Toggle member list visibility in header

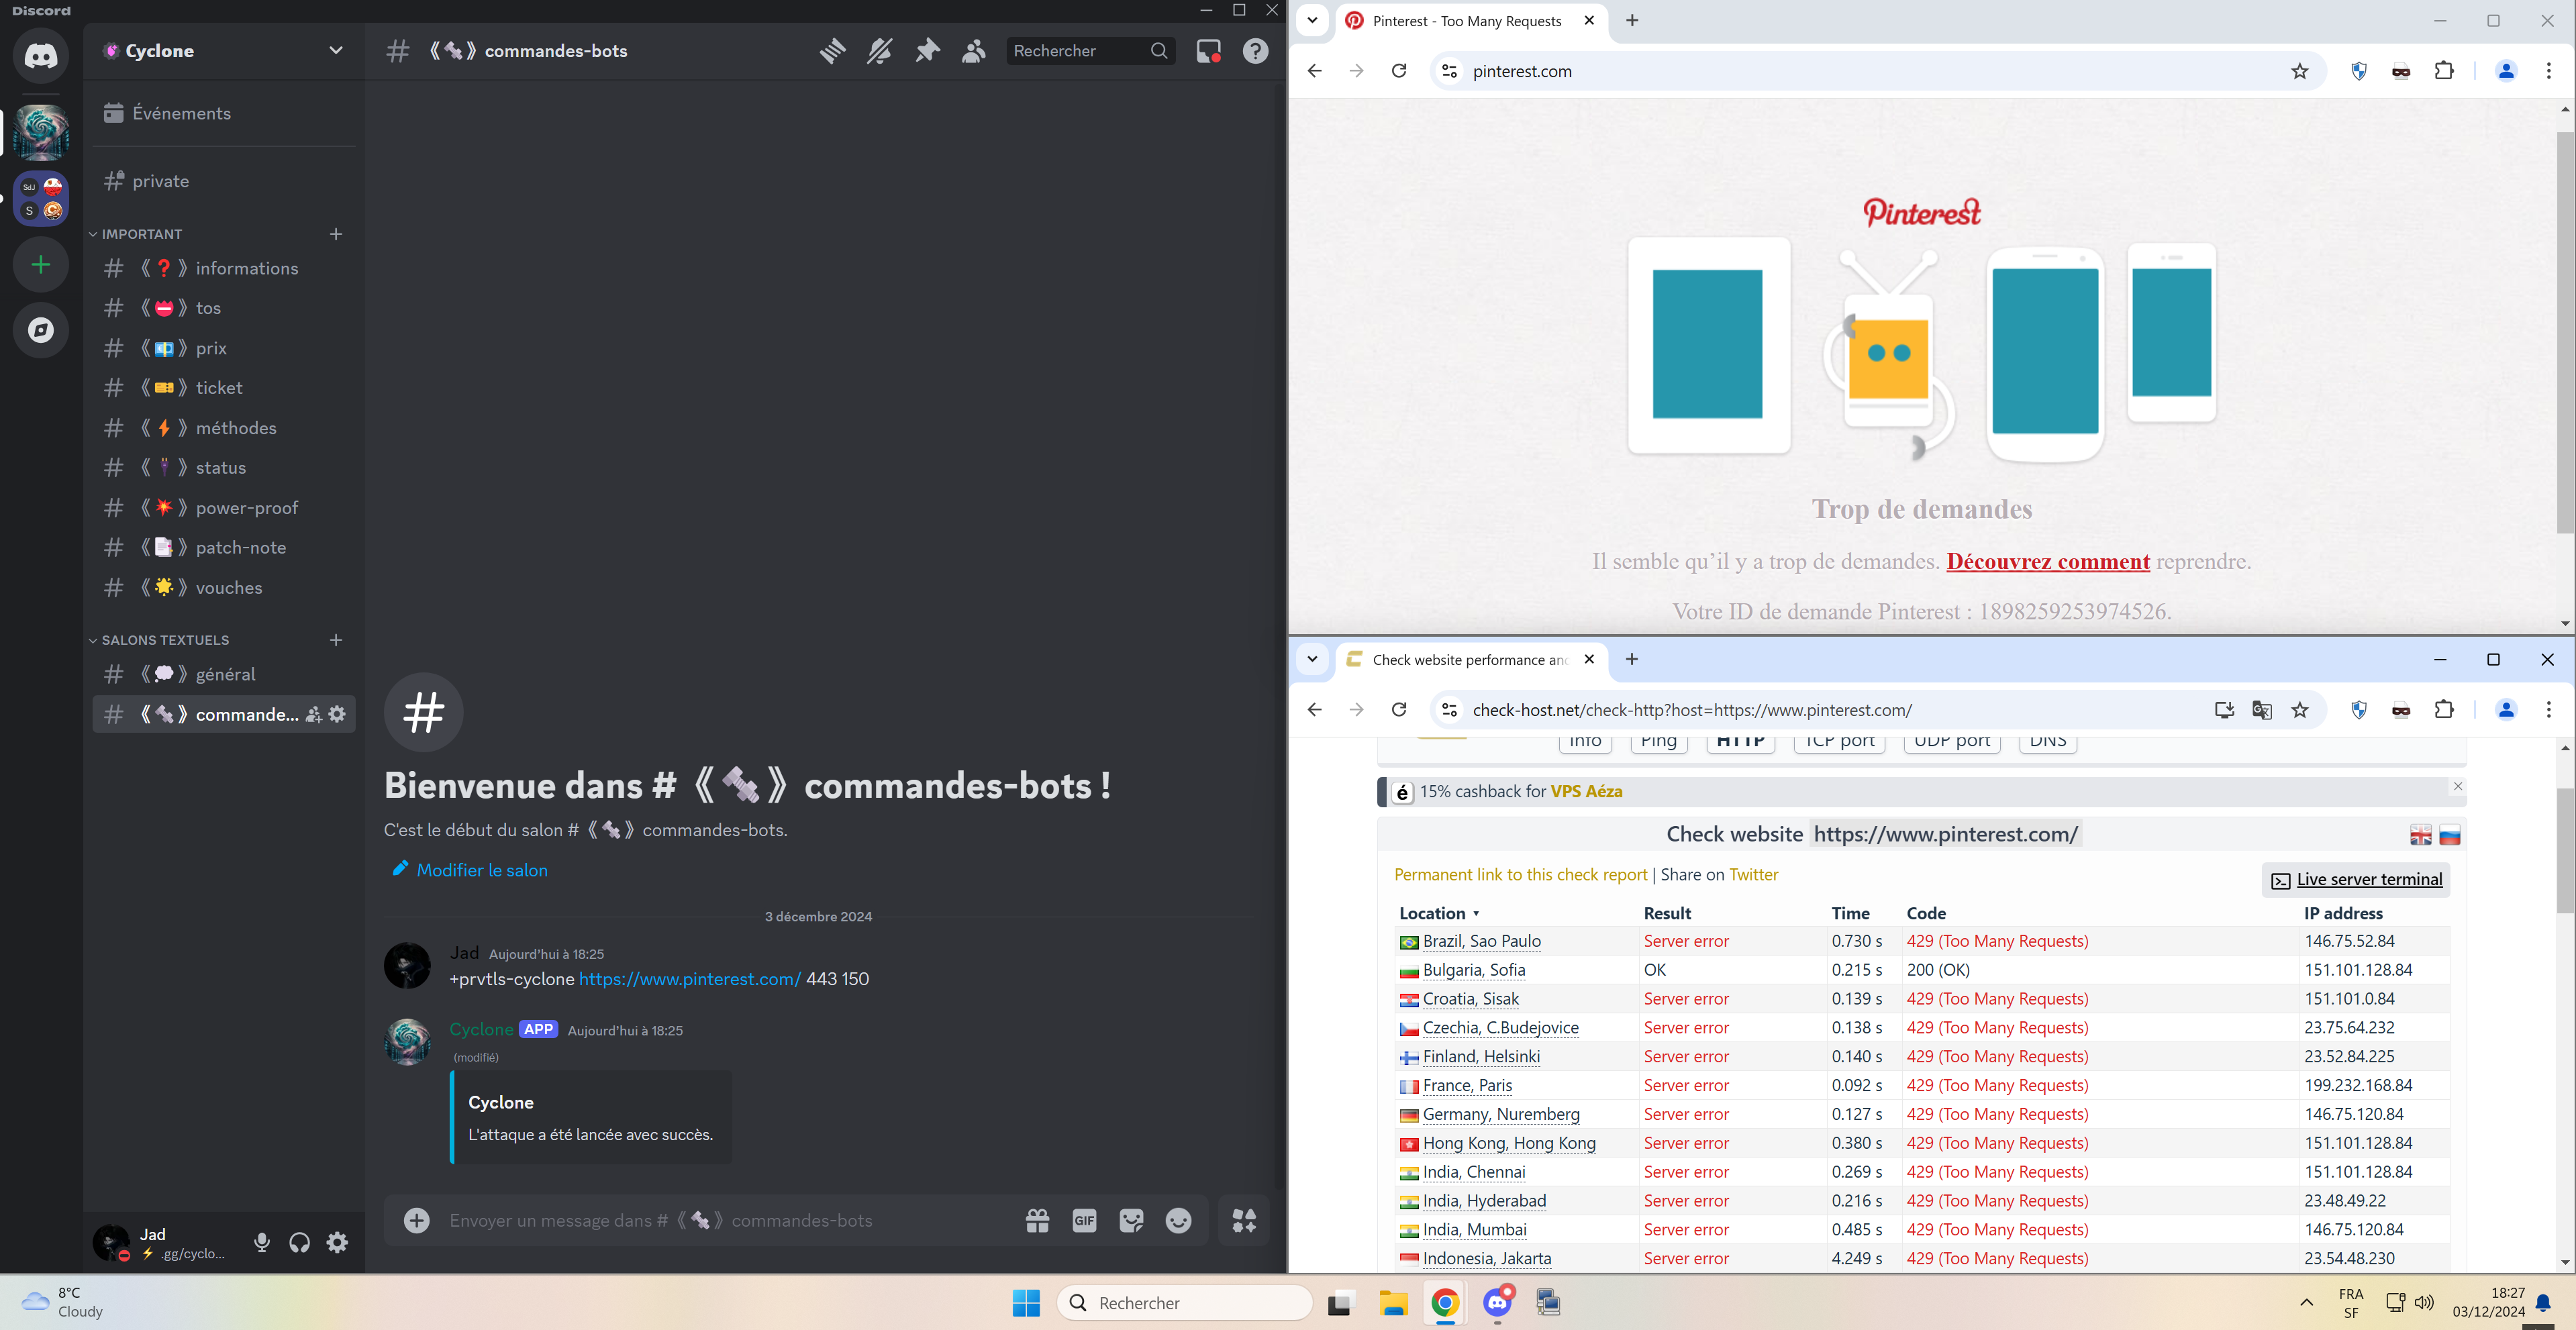tap(973, 51)
